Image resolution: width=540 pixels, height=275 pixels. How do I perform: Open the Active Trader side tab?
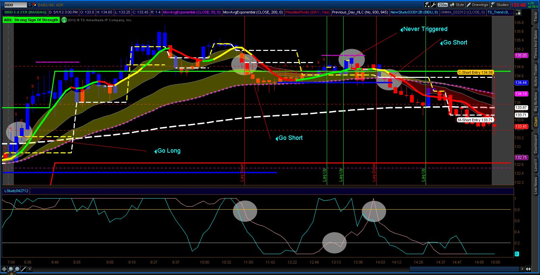point(536,75)
